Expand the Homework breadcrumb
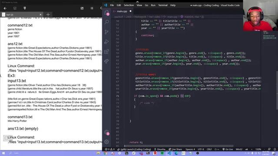Screen dimensions: 278x156 (140, 17)
